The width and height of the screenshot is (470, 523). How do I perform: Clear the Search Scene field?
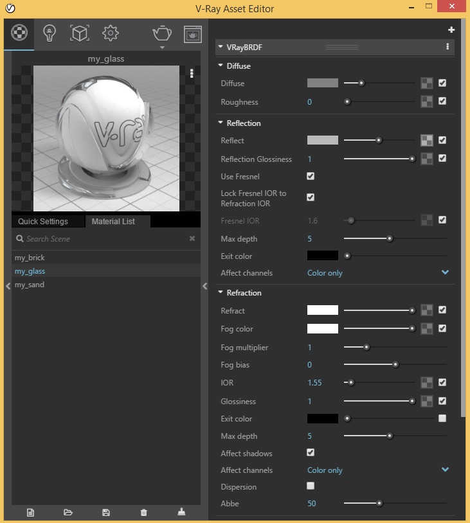192,238
